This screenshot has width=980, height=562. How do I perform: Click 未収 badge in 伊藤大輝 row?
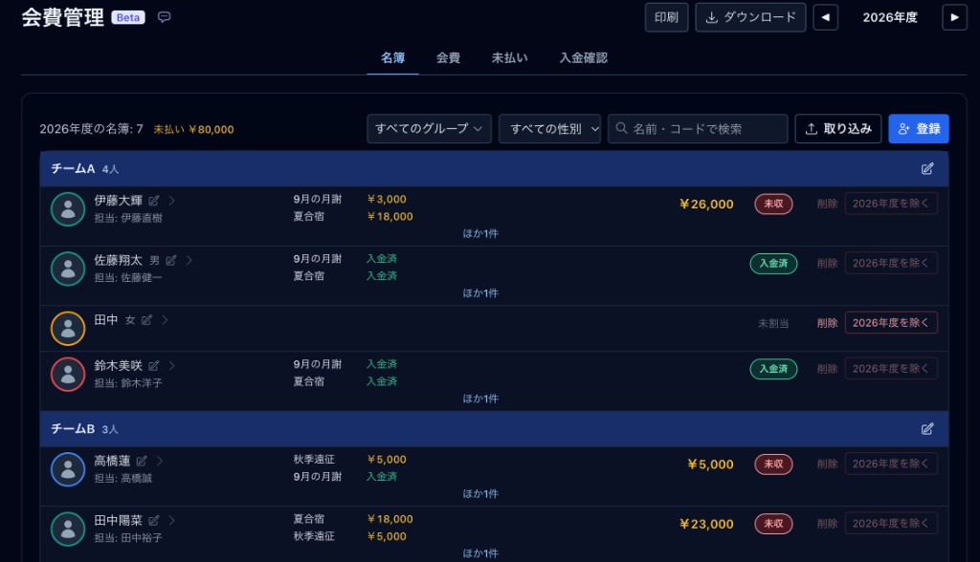coord(773,205)
